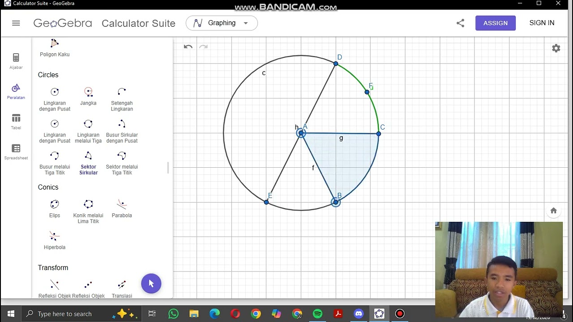Viewport: 573px width, 322px height.
Task: Click the Transform category heading
Action: click(53, 267)
